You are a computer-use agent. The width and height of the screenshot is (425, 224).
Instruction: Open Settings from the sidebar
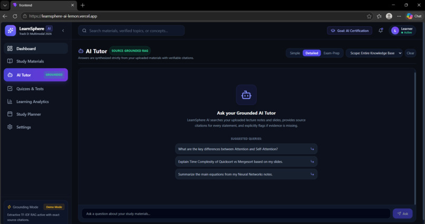pos(36,127)
